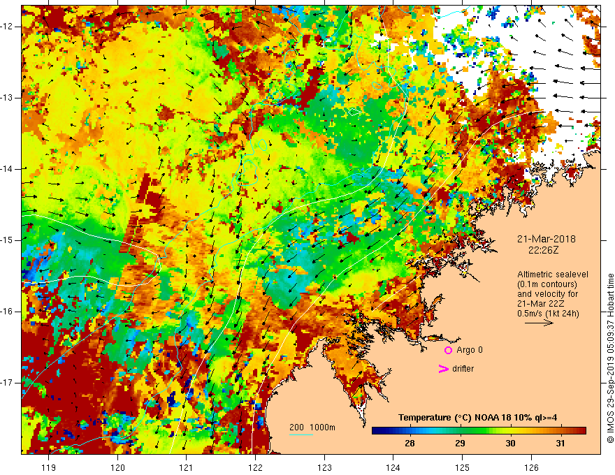Click the 0.5m/s velocity scale arrow

point(539,323)
